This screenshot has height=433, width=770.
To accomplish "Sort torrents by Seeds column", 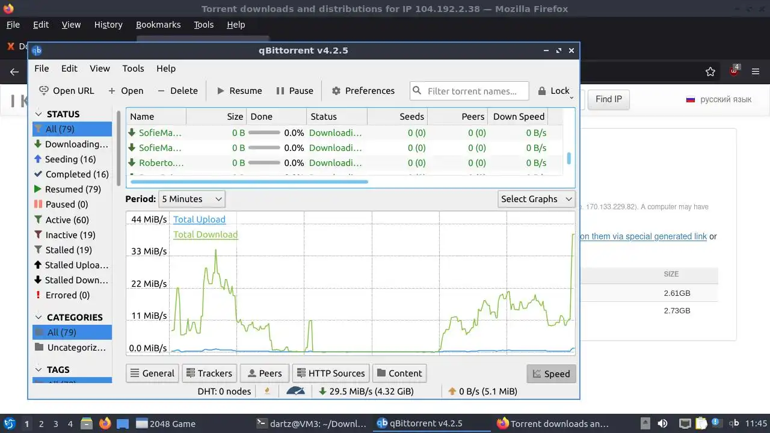I will coord(397,117).
